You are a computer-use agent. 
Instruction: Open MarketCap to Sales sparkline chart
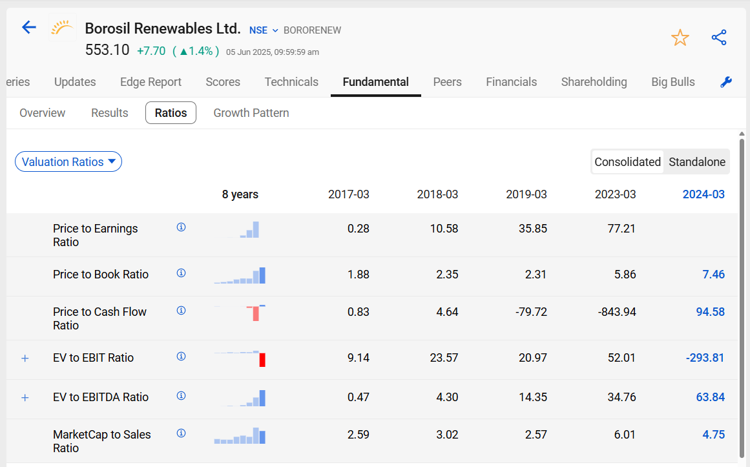point(240,435)
